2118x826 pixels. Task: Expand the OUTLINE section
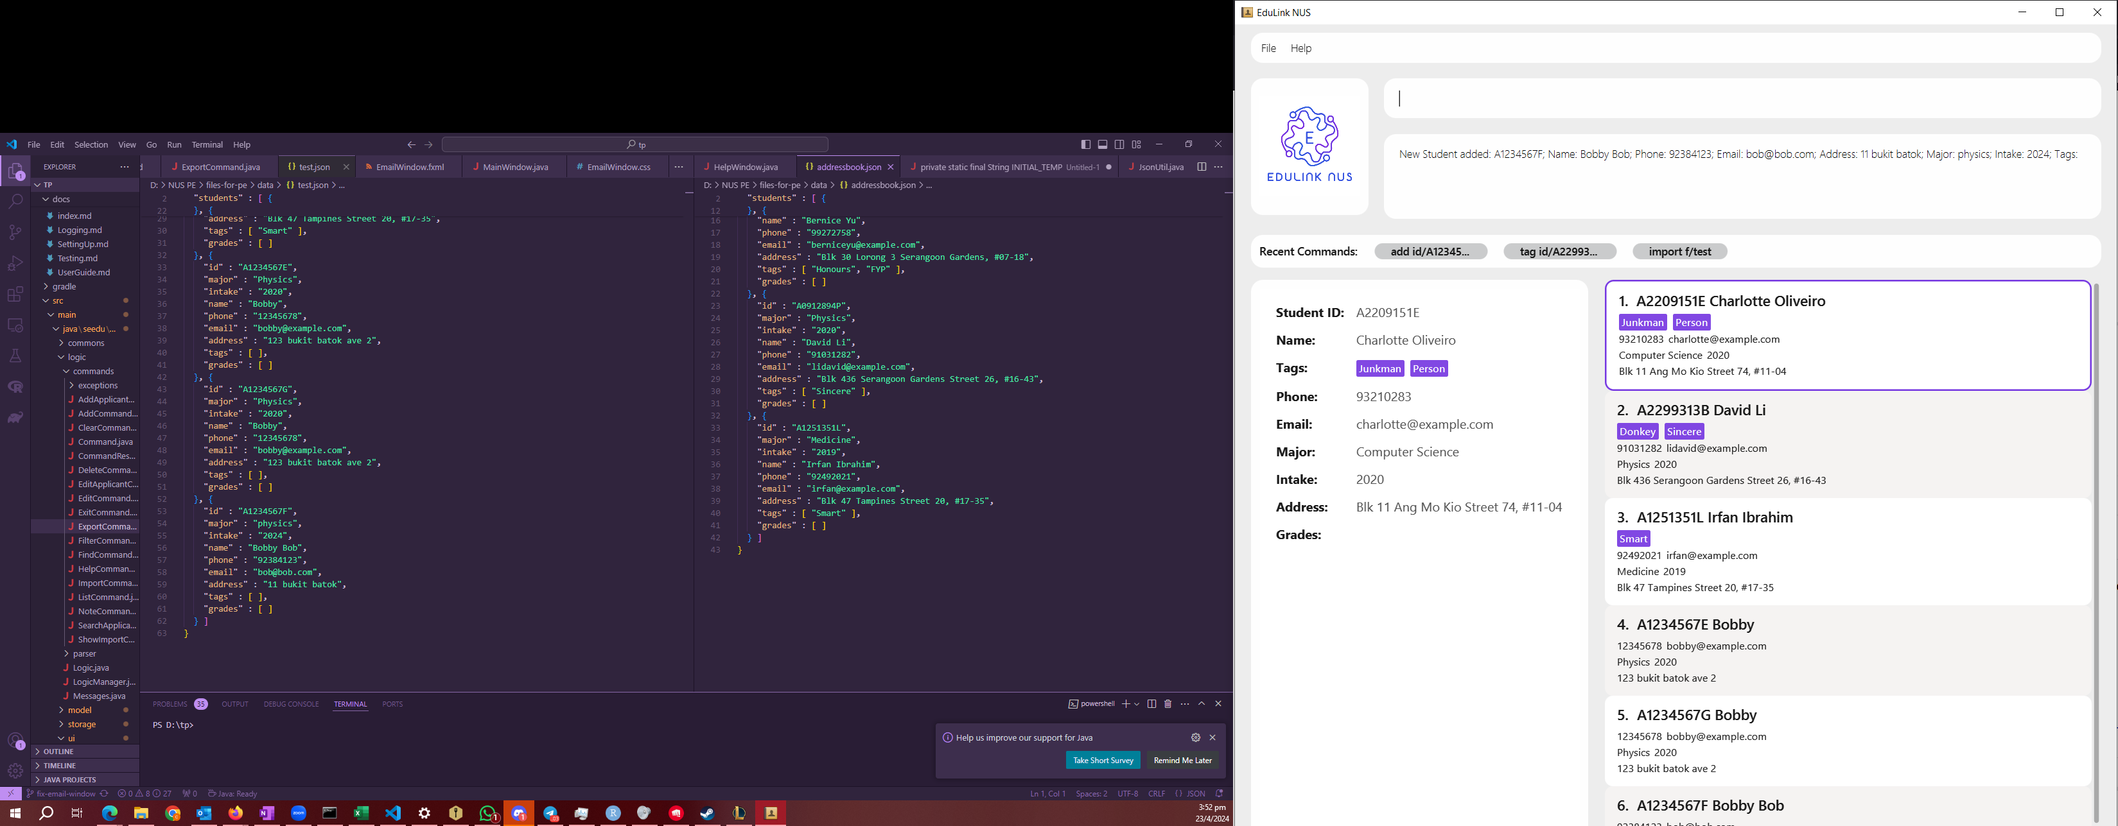click(x=58, y=751)
